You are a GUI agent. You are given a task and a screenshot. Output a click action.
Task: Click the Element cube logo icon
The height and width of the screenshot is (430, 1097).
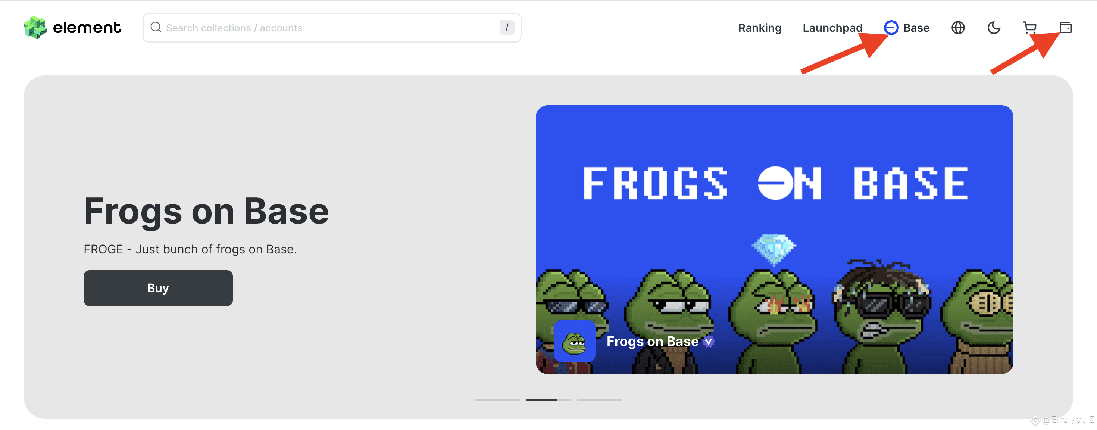(35, 28)
